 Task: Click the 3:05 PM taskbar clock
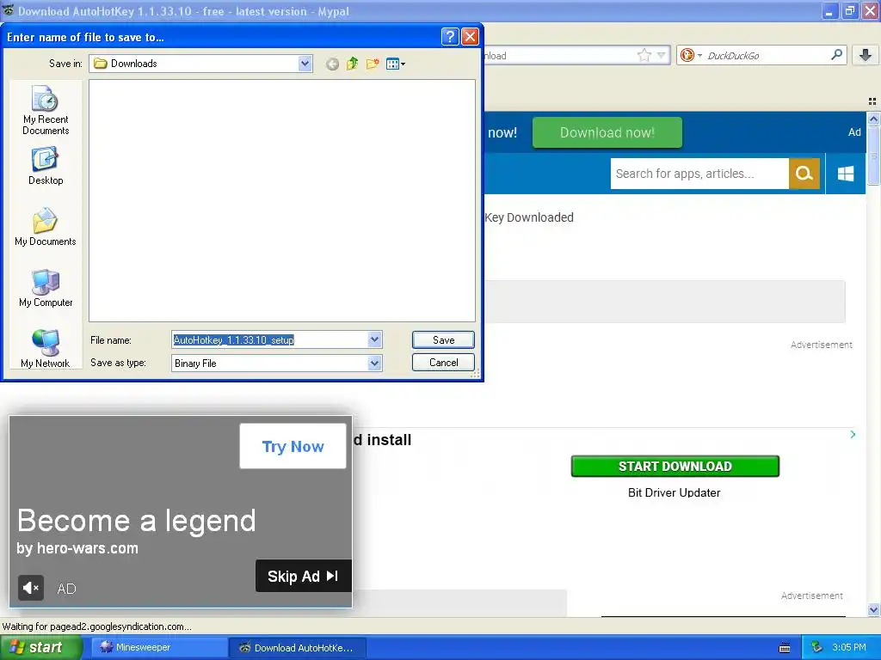[849, 647]
